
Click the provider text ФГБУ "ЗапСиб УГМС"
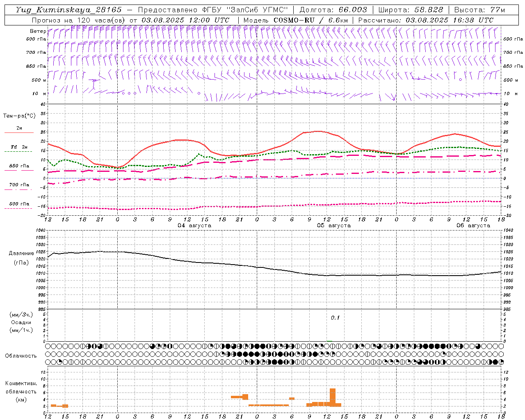click(x=245, y=10)
